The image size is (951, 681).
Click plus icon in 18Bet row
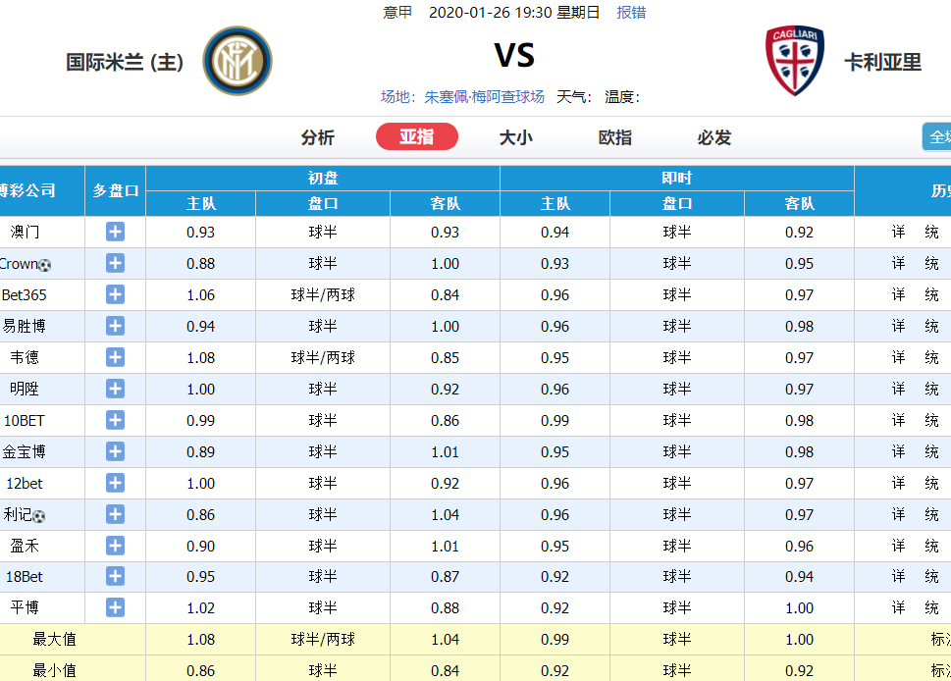coord(115,576)
